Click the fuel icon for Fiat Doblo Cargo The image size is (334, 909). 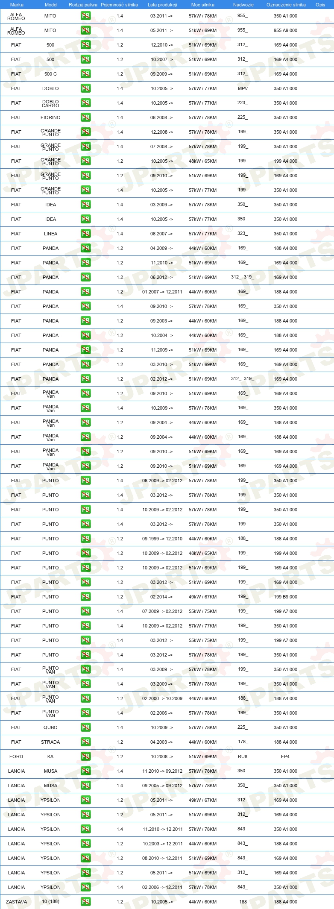tap(85, 103)
